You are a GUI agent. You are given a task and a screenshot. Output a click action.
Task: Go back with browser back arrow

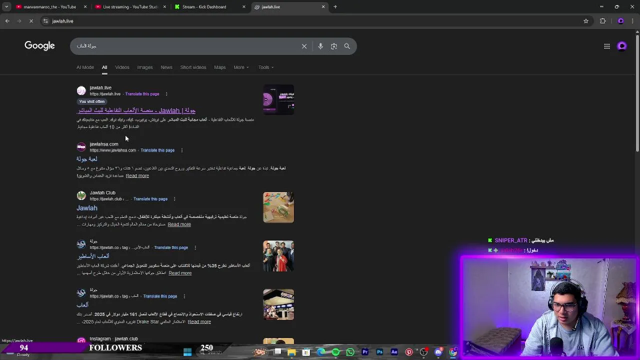(7, 21)
